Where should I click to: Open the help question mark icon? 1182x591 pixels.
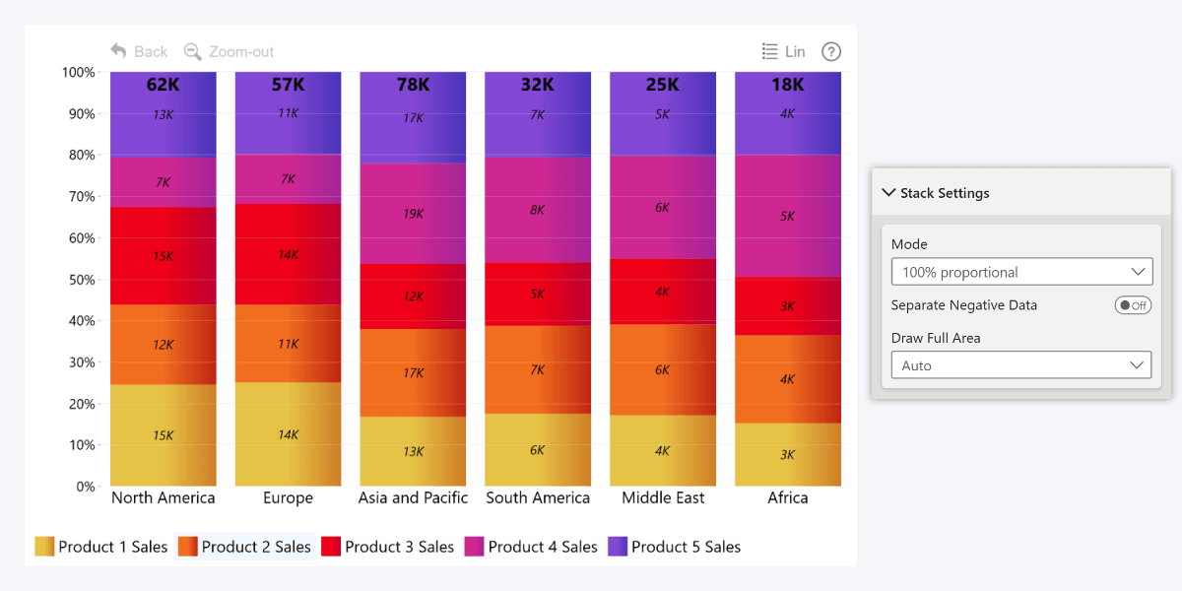coord(831,51)
